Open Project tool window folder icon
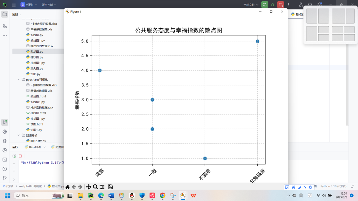 pyautogui.click(x=5, y=14)
